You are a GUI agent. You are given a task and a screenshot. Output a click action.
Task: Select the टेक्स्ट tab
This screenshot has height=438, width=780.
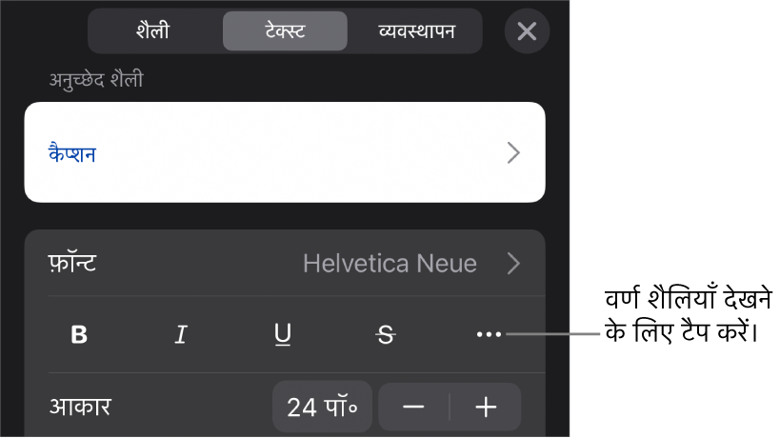pos(285,31)
